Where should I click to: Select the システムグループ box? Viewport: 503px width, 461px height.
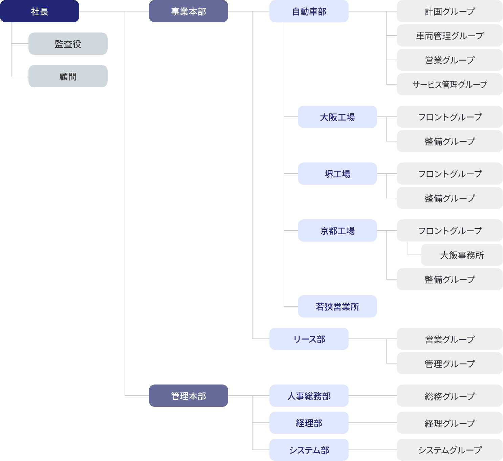point(450,450)
